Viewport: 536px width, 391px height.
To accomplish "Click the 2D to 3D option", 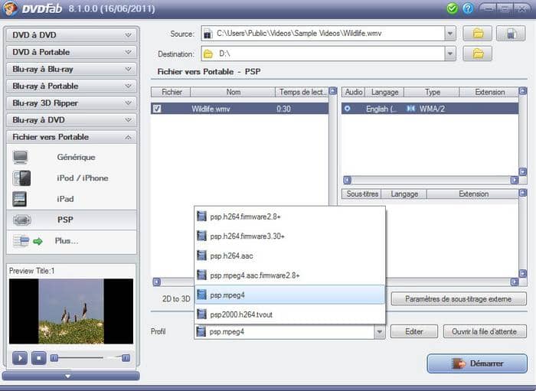I will click(176, 299).
